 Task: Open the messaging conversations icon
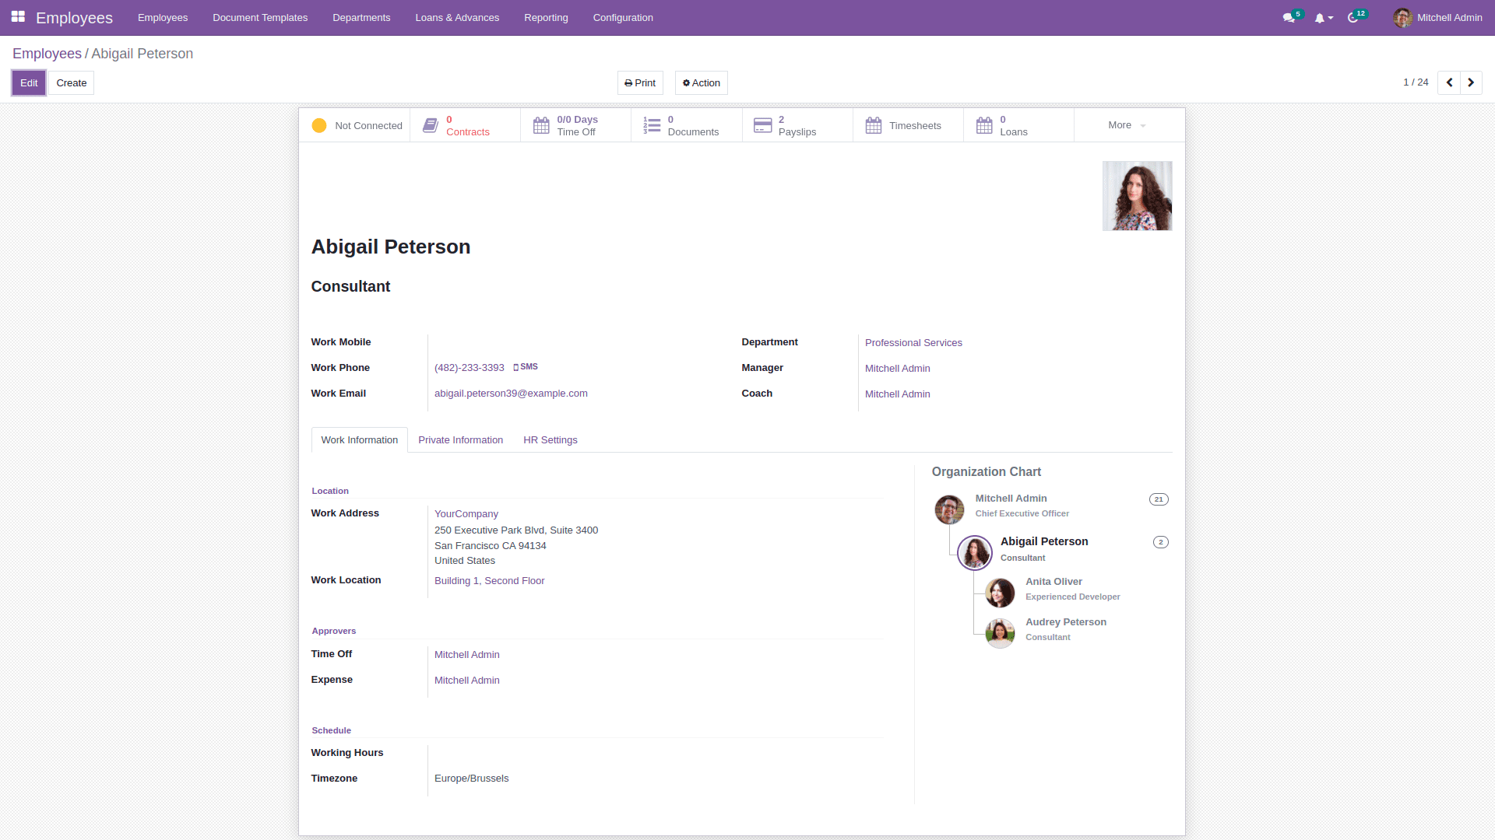[x=1290, y=17]
